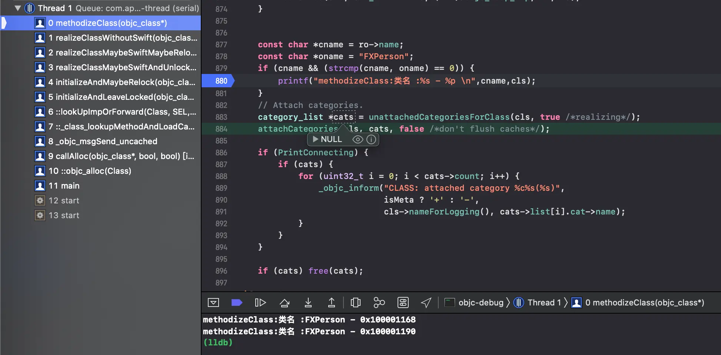Select frame 9 callAlloc

(x=100, y=156)
